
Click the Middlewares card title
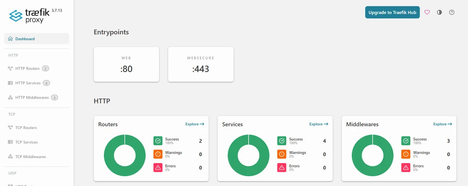[362, 125]
